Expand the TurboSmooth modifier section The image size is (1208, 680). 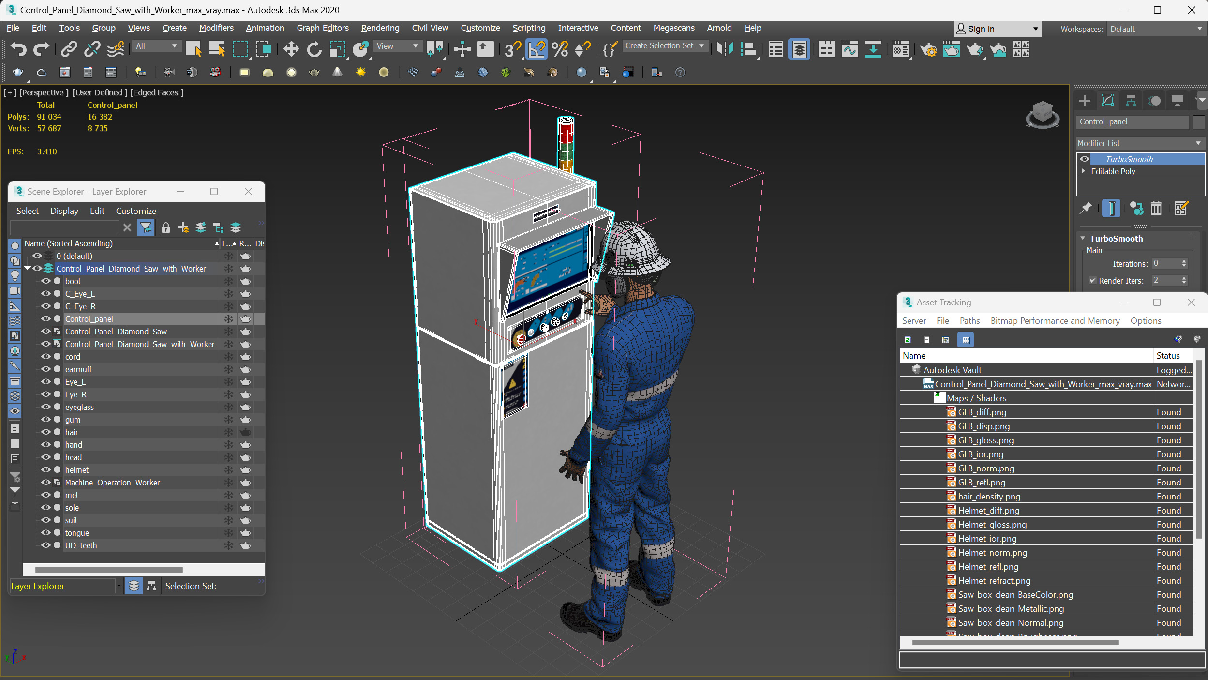coord(1084,238)
